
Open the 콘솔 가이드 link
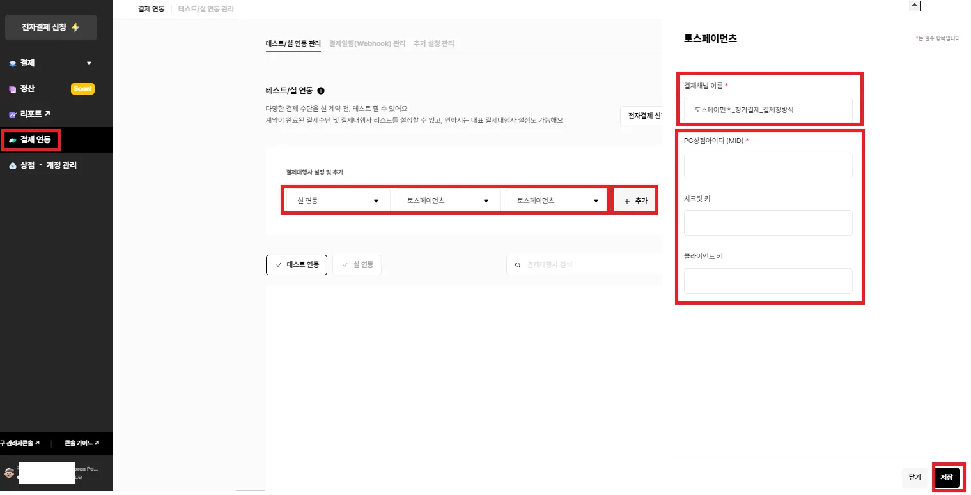pyautogui.click(x=81, y=443)
